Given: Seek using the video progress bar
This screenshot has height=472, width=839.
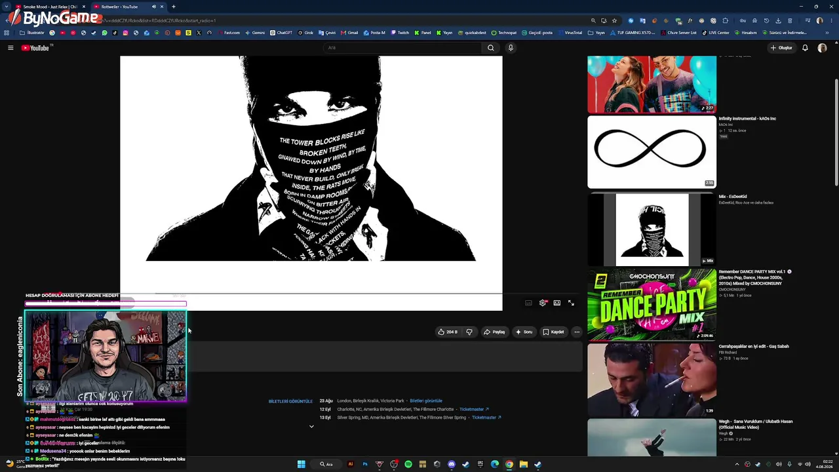Looking at the screenshot, I should click(311, 293).
